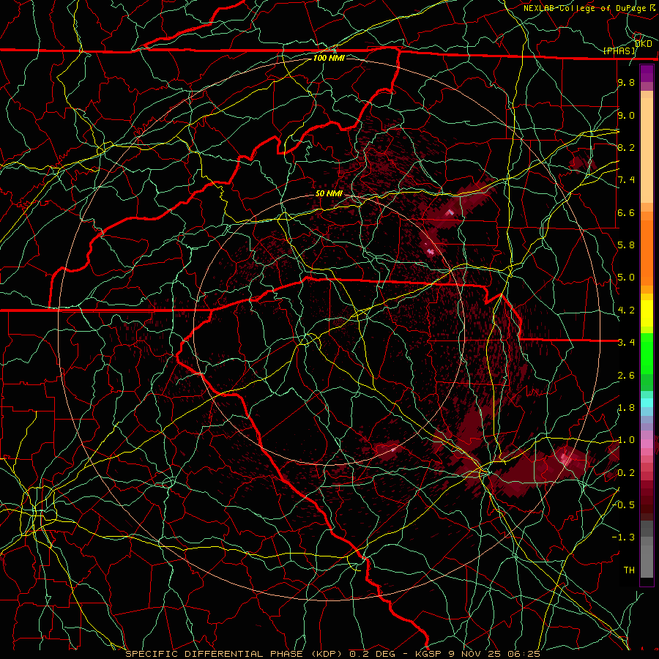Click the 6.6 value on the color scale
The image size is (659, 659).
[626, 212]
